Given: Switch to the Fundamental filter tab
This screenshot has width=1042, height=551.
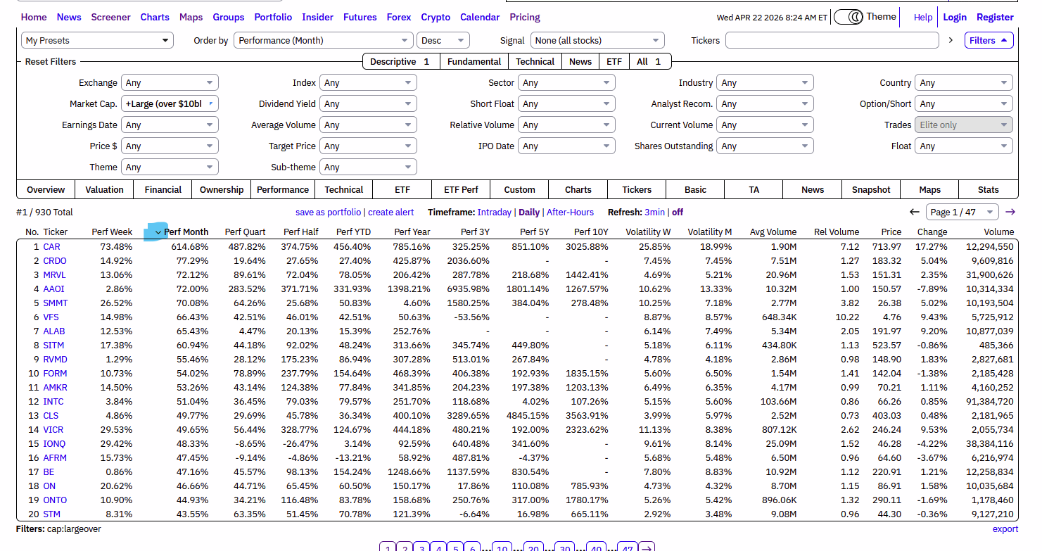Looking at the screenshot, I should click(x=474, y=61).
